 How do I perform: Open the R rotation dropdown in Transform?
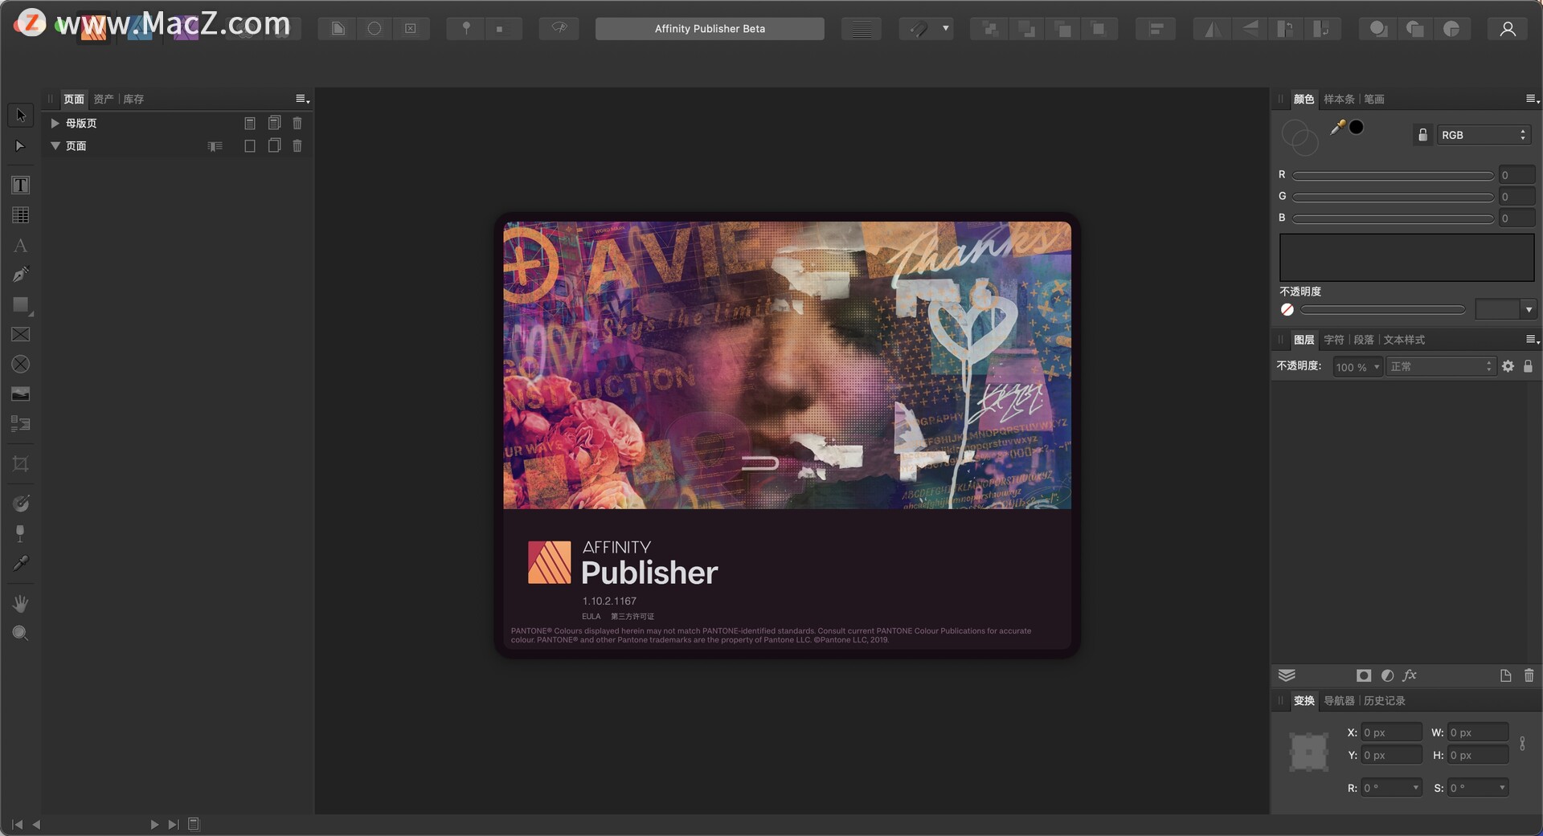1416,788
